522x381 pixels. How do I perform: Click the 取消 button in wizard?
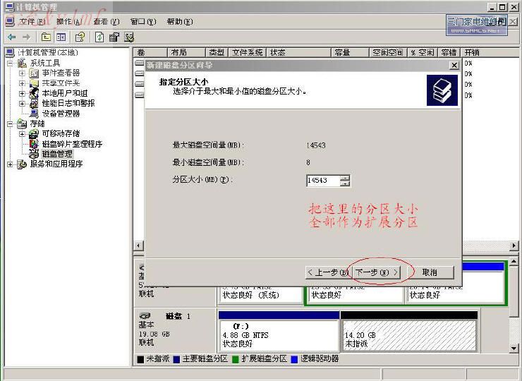tap(429, 272)
